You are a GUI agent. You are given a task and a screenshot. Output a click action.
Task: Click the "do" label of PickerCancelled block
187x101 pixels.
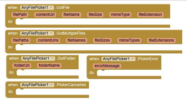coord(10,92)
